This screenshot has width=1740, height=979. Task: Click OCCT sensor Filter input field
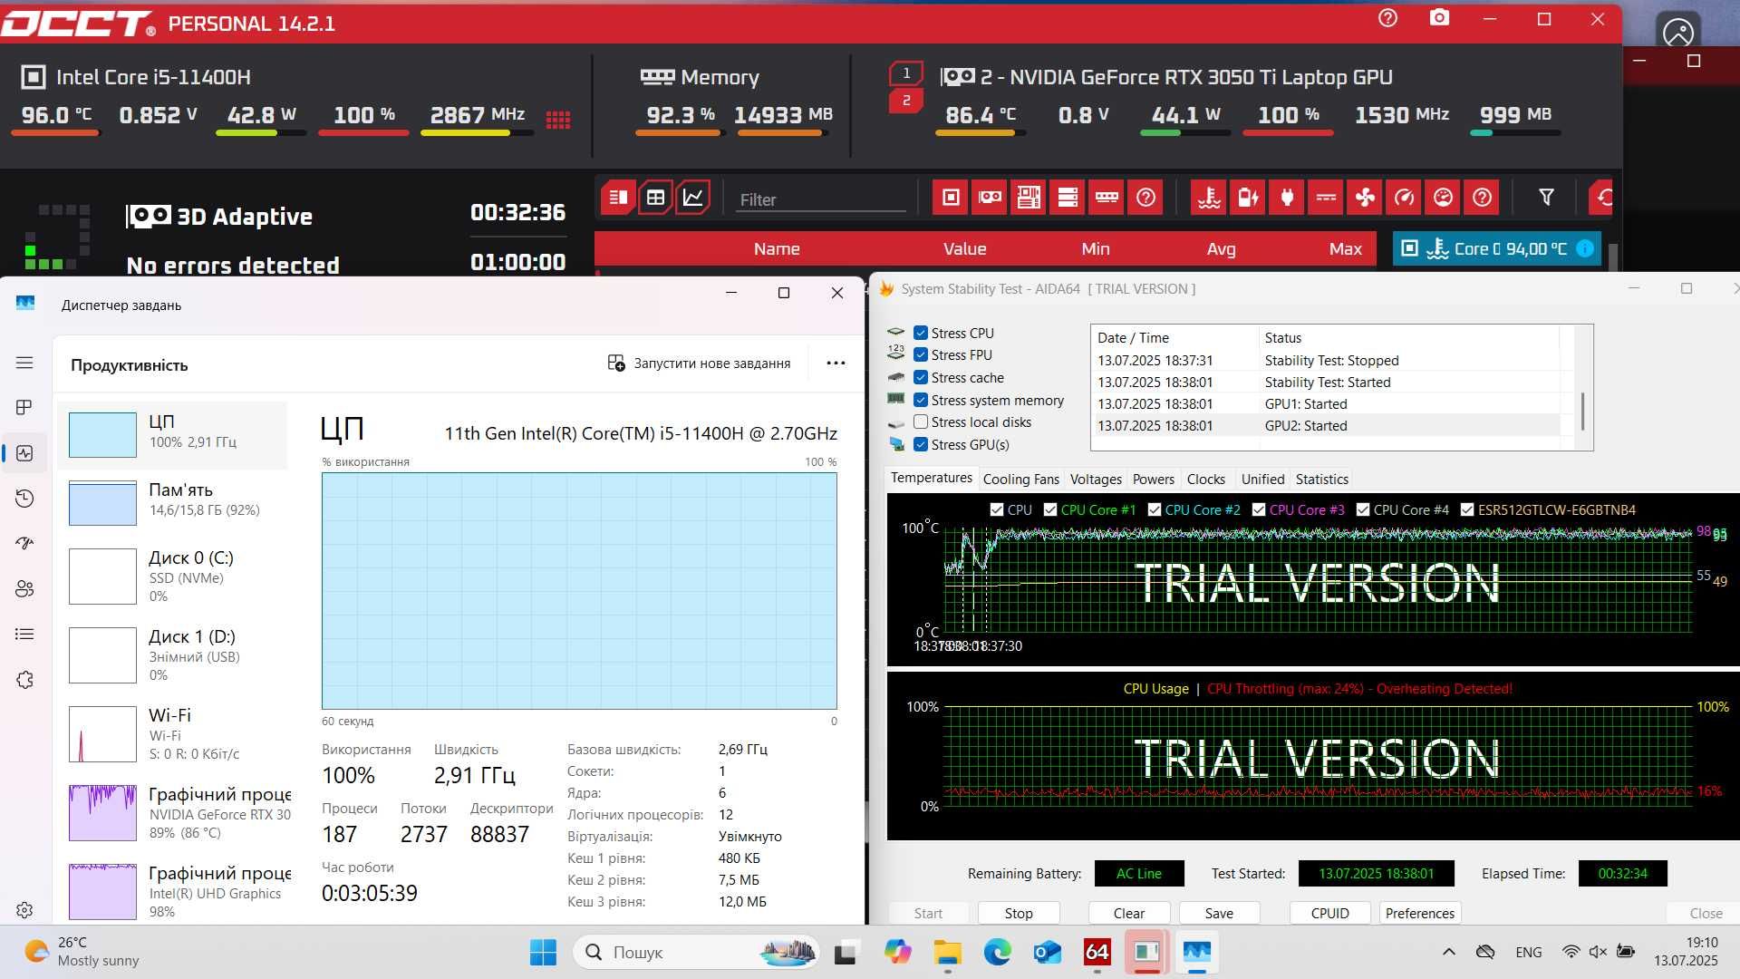click(820, 199)
